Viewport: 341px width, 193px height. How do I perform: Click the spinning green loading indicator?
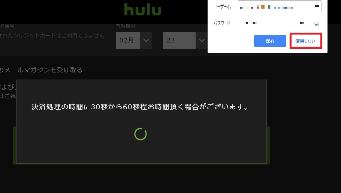[x=141, y=134]
